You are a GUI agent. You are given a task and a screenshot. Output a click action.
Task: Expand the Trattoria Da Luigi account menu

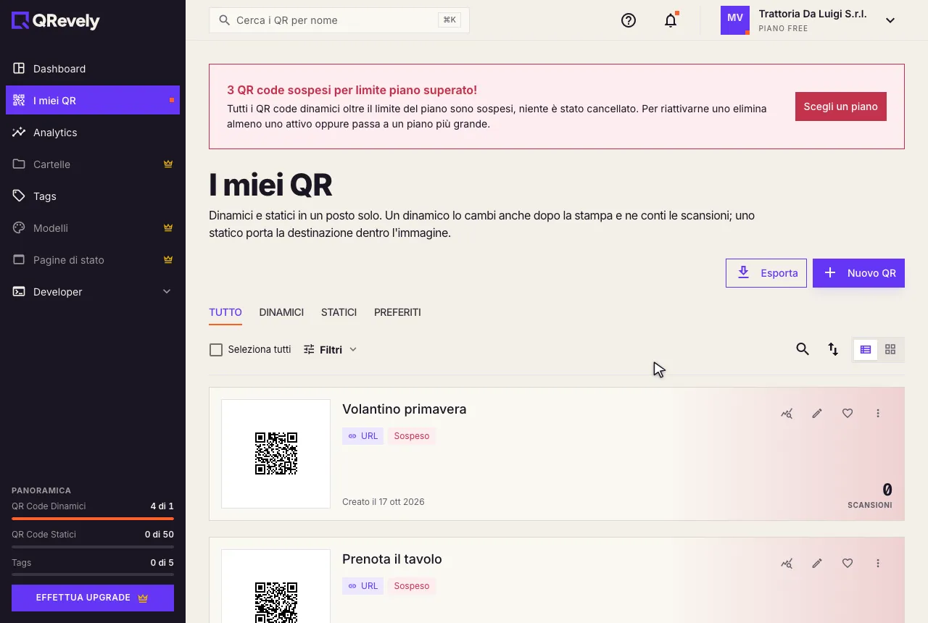click(890, 20)
